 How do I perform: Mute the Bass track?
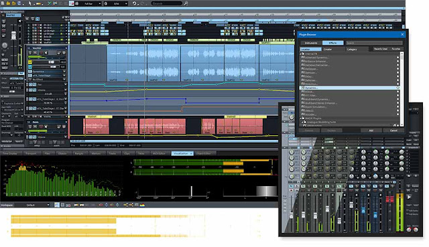(x=35, y=127)
